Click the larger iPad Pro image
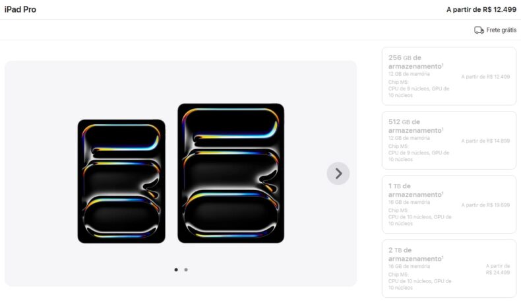This screenshot has width=521, height=301. point(231,174)
